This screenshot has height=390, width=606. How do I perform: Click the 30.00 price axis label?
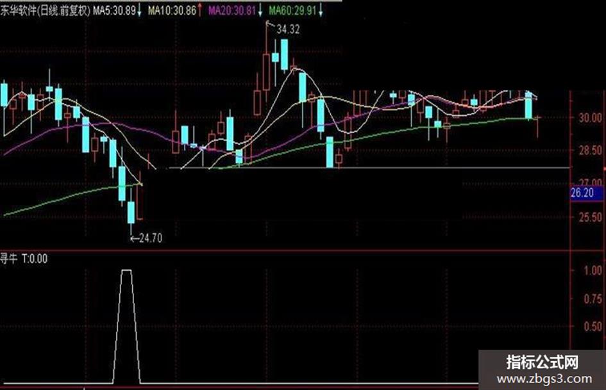click(x=590, y=118)
